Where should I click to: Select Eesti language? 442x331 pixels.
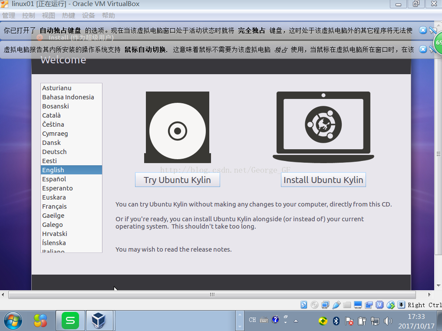point(71,161)
